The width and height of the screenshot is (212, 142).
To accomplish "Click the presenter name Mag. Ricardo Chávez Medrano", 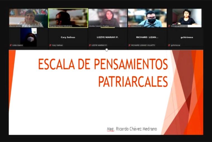I will click(x=132, y=129).
